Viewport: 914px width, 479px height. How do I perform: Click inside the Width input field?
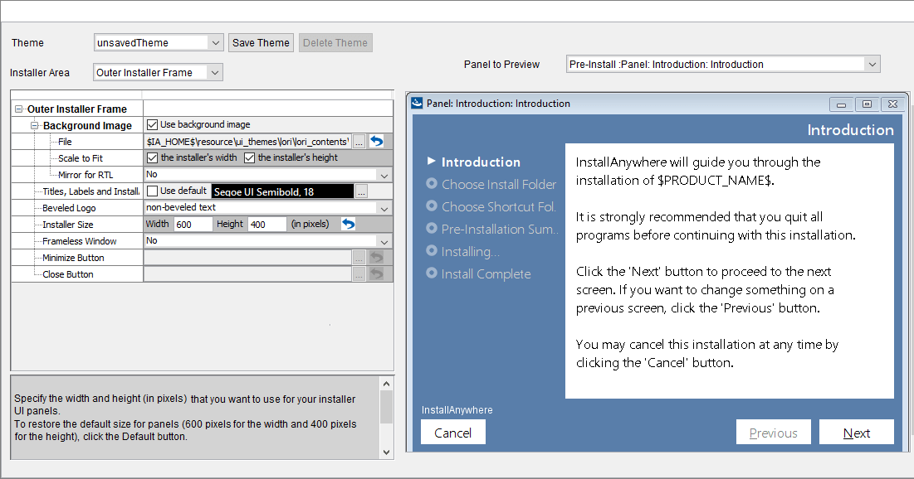coord(193,224)
